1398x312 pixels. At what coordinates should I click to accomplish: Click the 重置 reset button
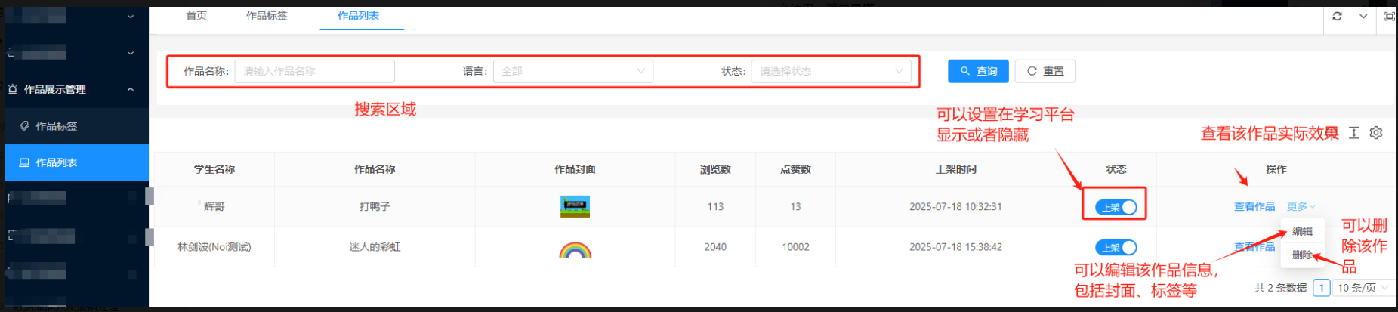[x=1045, y=71]
